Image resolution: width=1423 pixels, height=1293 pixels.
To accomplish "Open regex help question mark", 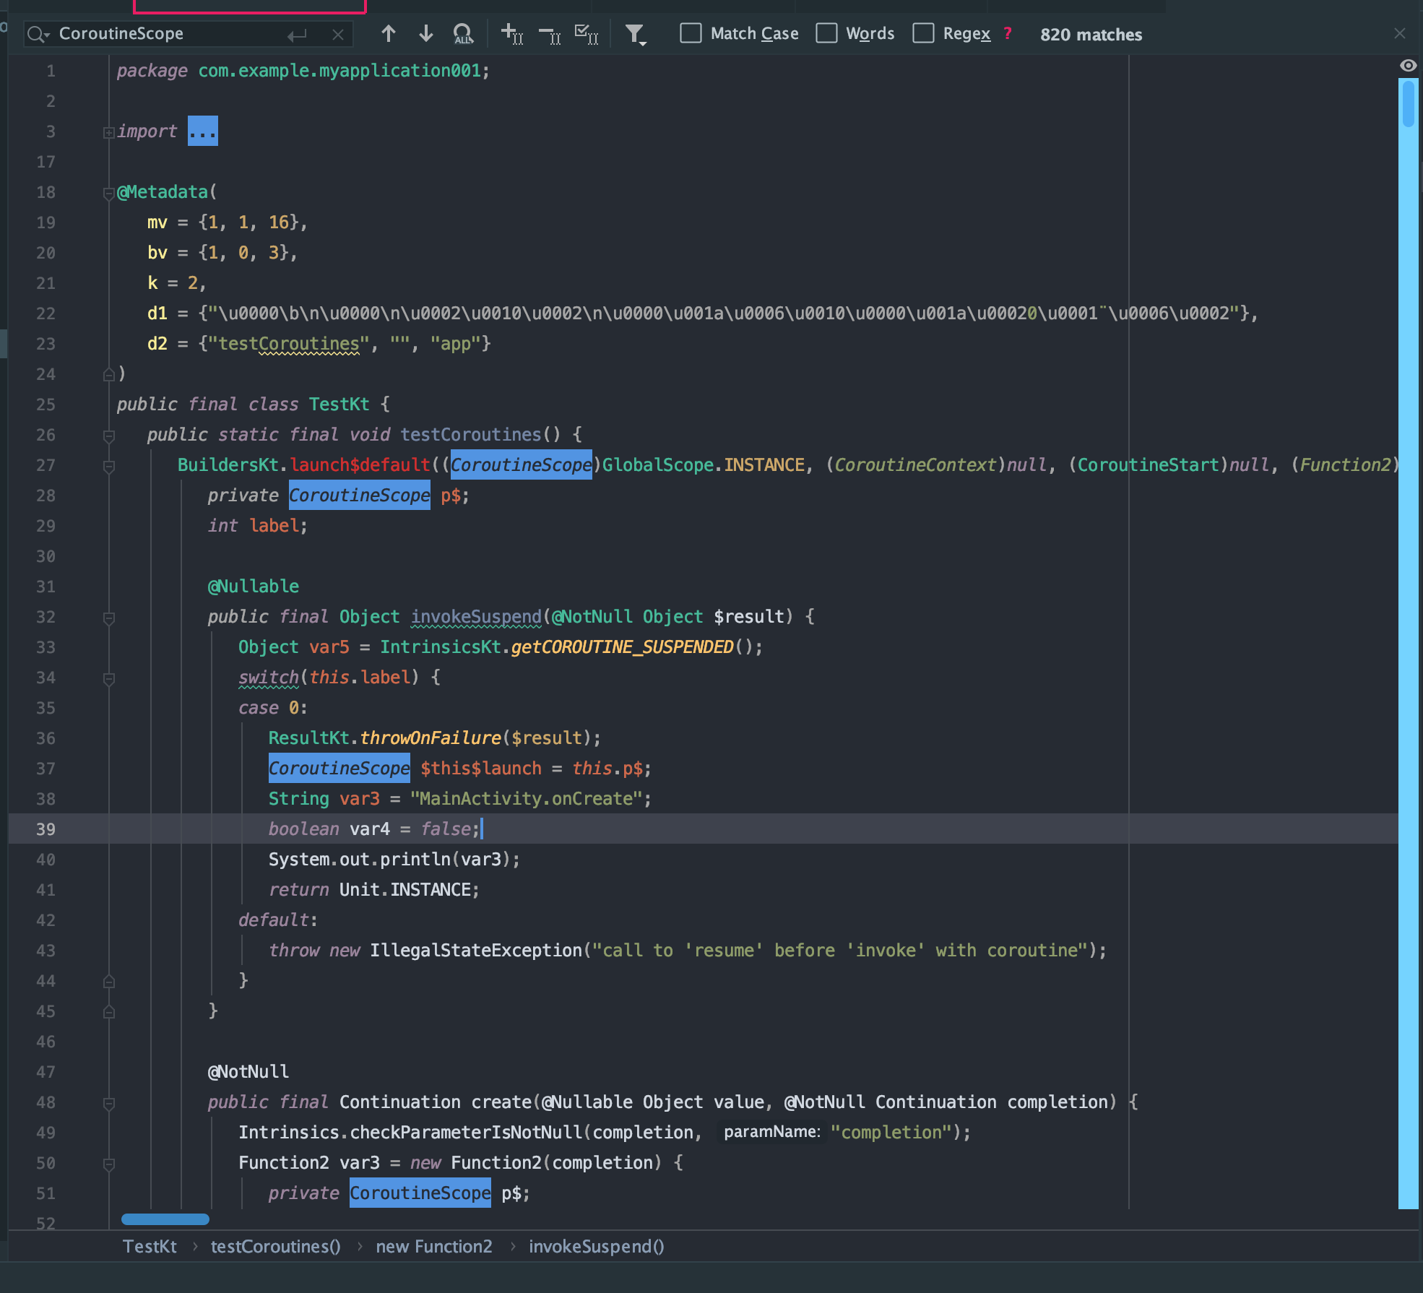I will [x=1008, y=33].
